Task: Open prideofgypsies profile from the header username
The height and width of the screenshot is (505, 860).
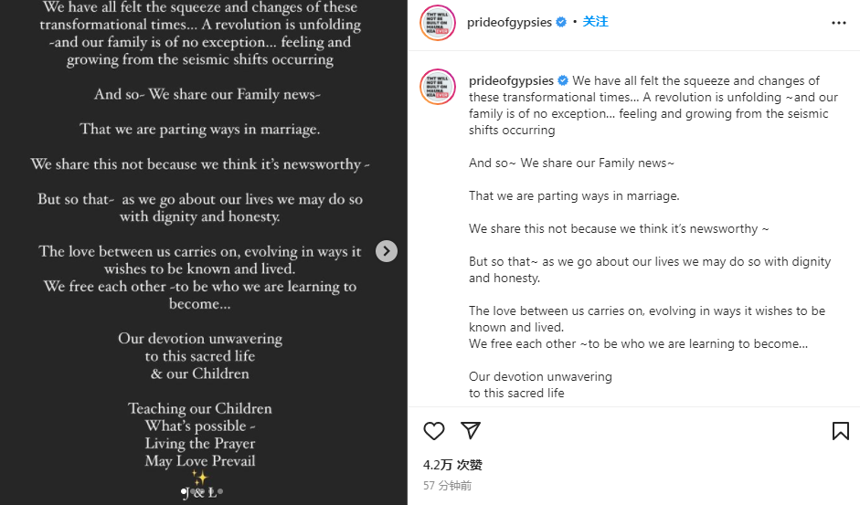Action: (x=510, y=22)
